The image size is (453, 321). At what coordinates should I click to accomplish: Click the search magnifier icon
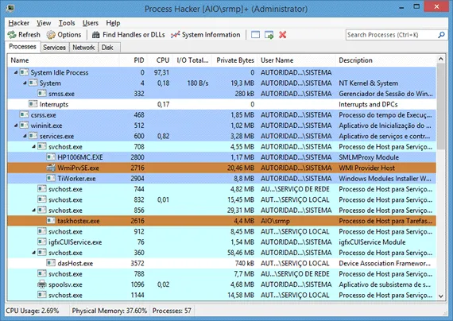[x=441, y=35]
